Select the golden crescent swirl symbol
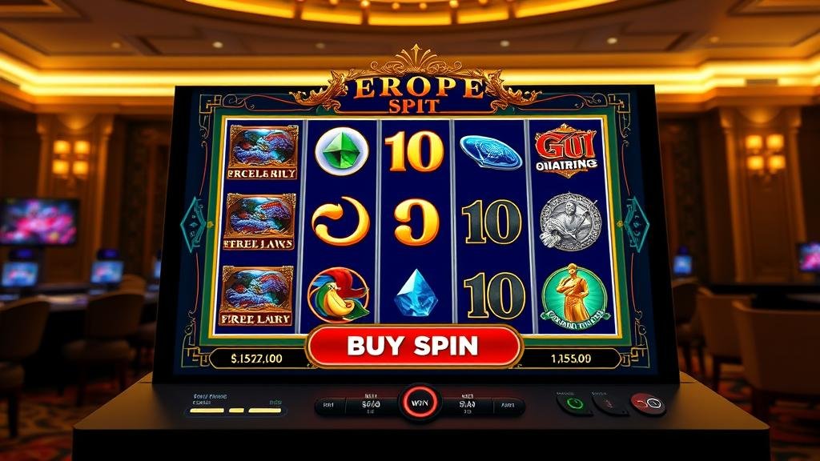Screen dimensions: 820x461 tap(340, 222)
